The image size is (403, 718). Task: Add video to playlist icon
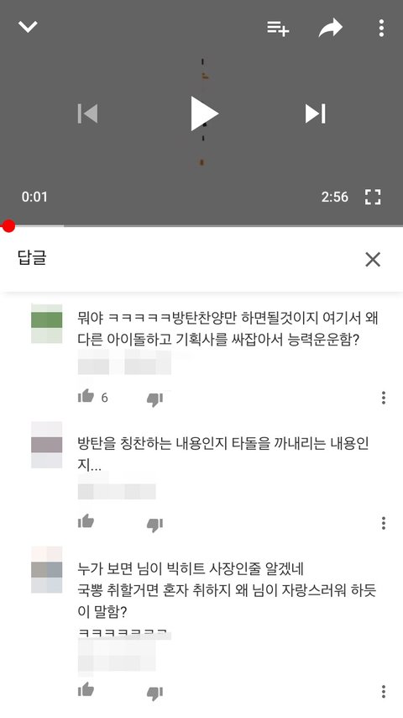pyautogui.click(x=278, y=29)
